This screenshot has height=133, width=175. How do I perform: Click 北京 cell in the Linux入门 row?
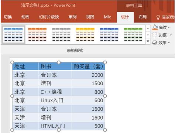(x=25, y=100)
